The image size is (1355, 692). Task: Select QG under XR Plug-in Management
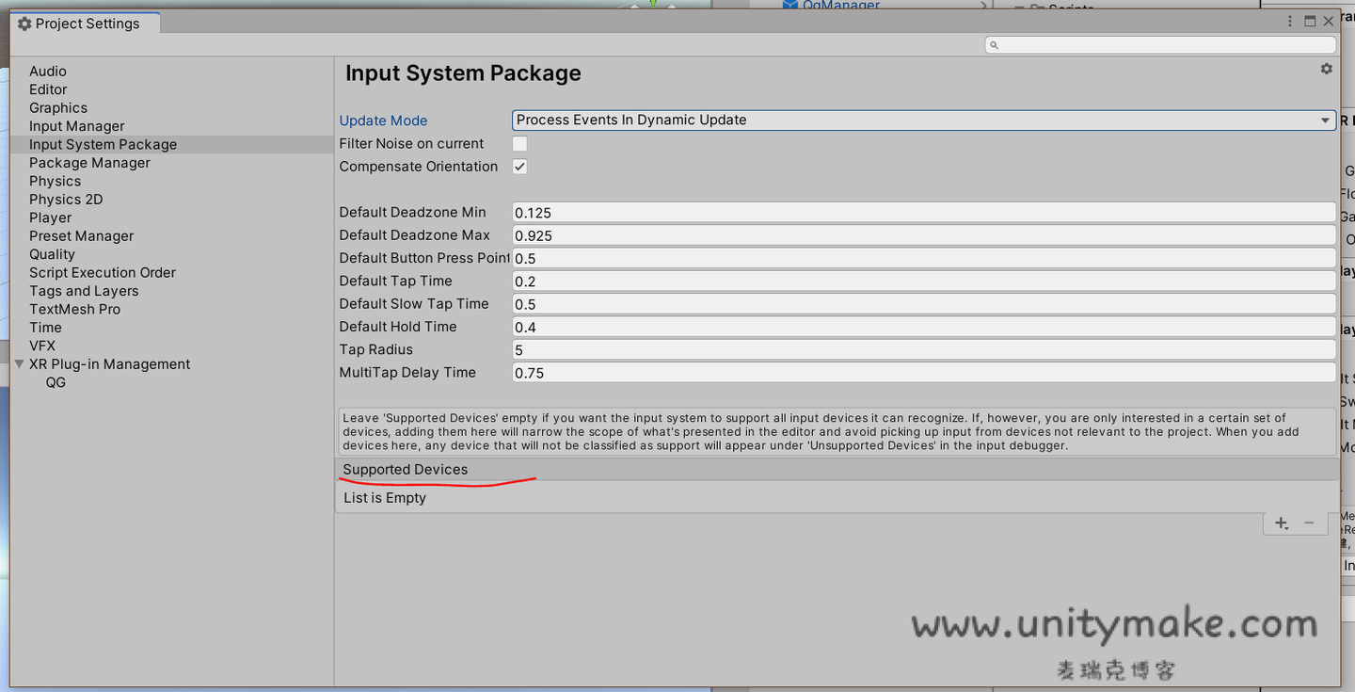pyautogui.click(x=56, y=382)
